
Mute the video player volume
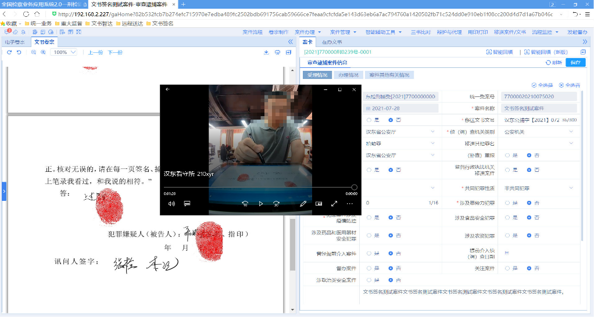click(x=171, y=204)
